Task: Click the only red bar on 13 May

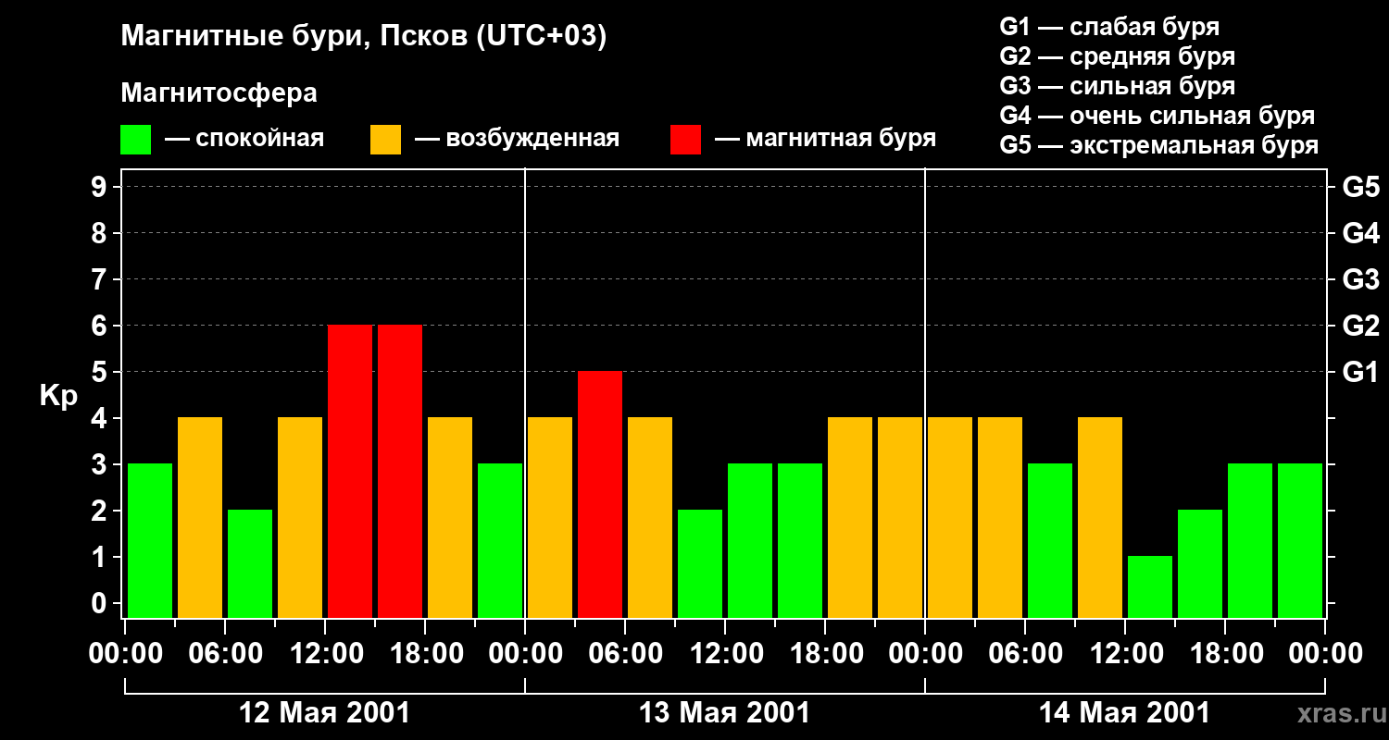Action: [600, 494]
